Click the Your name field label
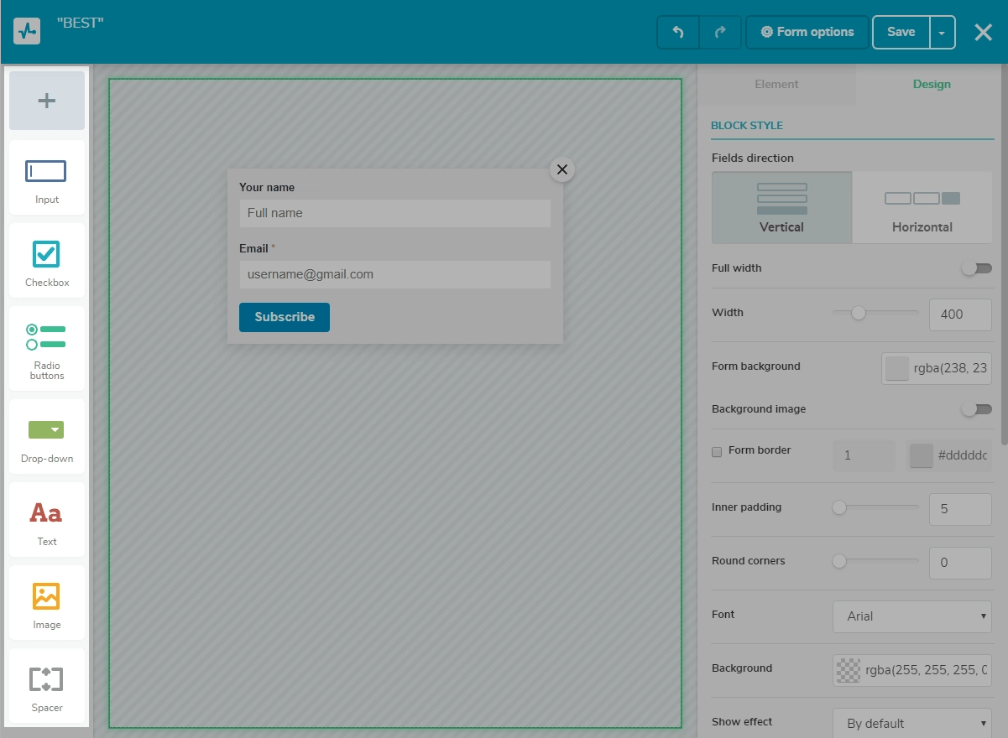 click(x=267, y=188)
